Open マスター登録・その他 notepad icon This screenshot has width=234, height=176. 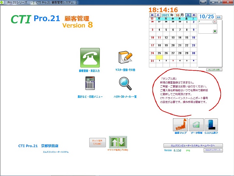[x=125, y=58]
